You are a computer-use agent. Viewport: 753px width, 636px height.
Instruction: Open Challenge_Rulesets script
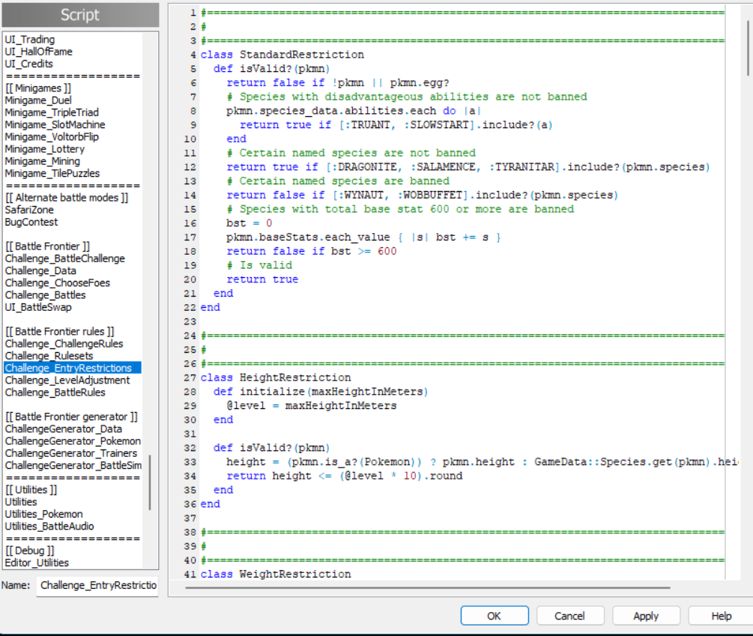(x=49, y=356)
